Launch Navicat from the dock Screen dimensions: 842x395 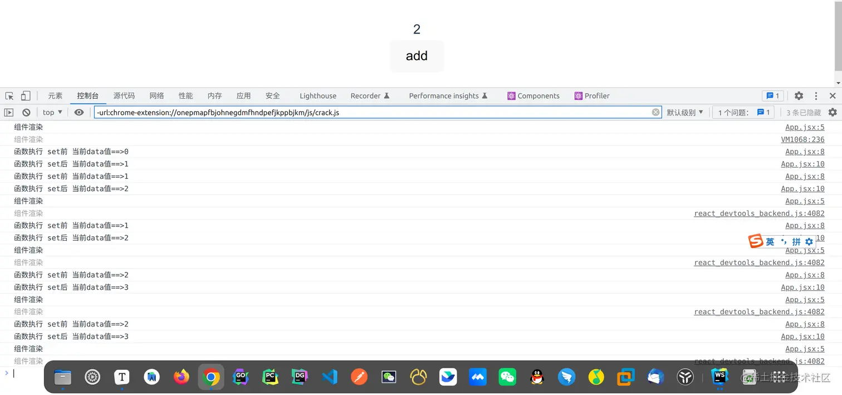tap(419, 377)
